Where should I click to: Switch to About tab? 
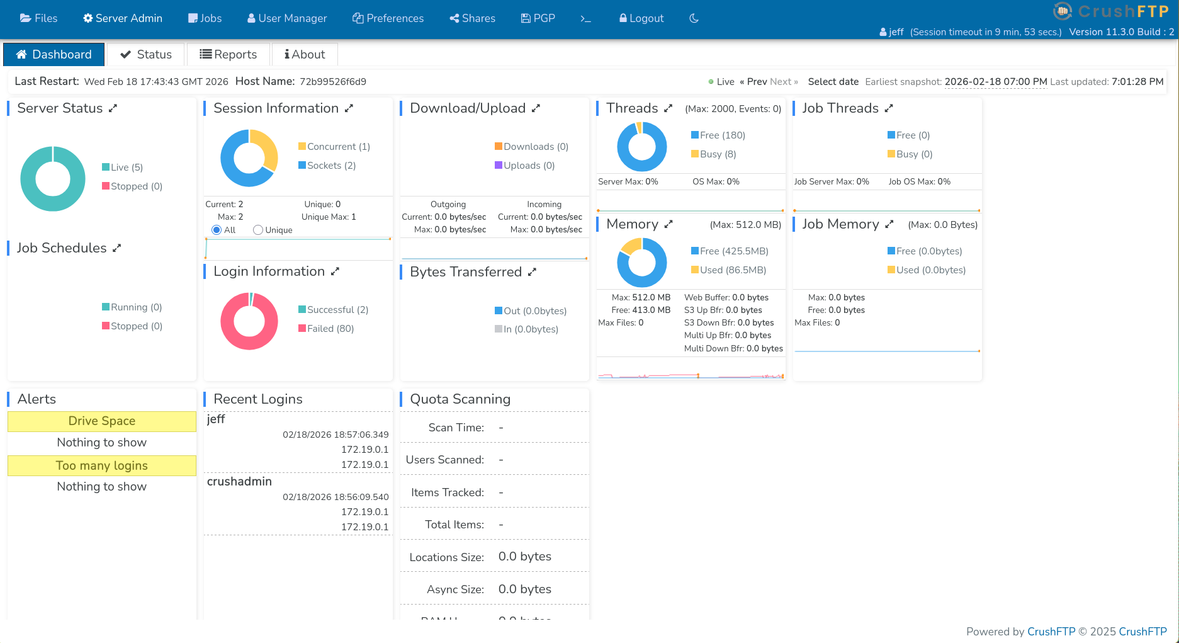305,54
